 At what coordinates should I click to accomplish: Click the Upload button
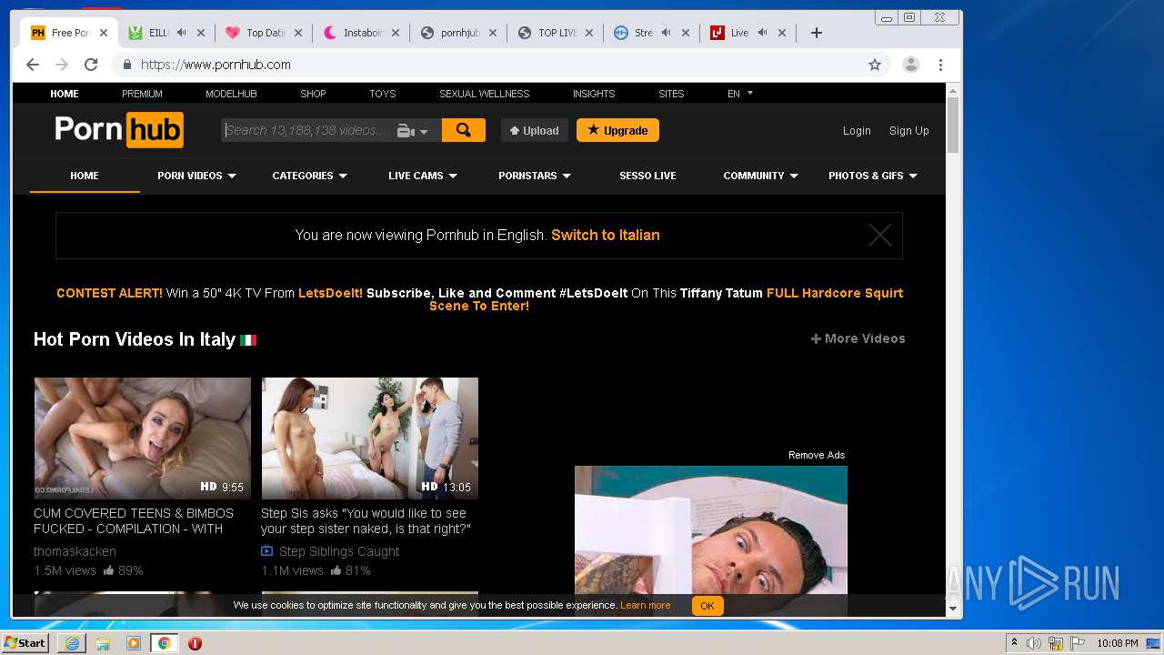pos(535,130)
